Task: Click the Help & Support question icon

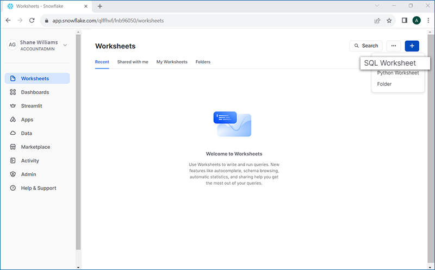Action: pyautogui.click(x=13, y=188)
